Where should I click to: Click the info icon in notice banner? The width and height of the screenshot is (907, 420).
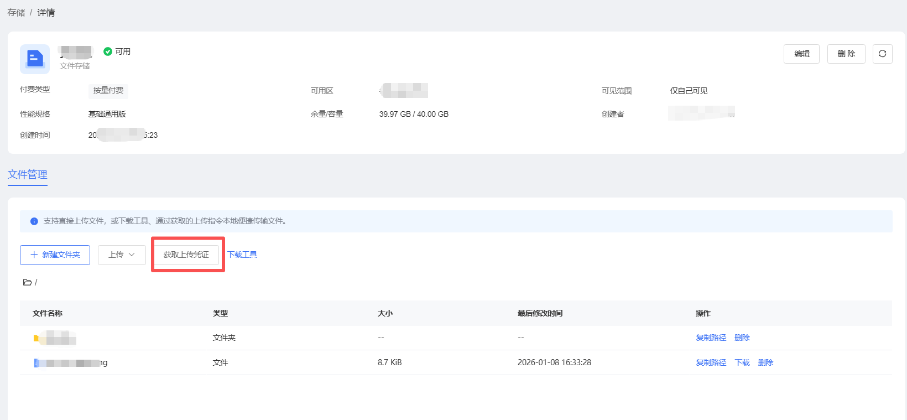34,221
